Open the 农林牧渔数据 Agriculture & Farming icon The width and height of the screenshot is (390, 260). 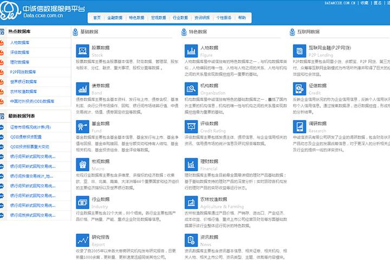click(x=191, y=202)
